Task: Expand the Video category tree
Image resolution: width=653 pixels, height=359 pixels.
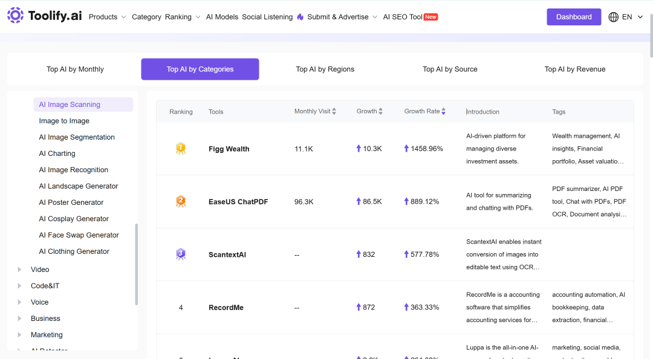Action: coord(19,270)
